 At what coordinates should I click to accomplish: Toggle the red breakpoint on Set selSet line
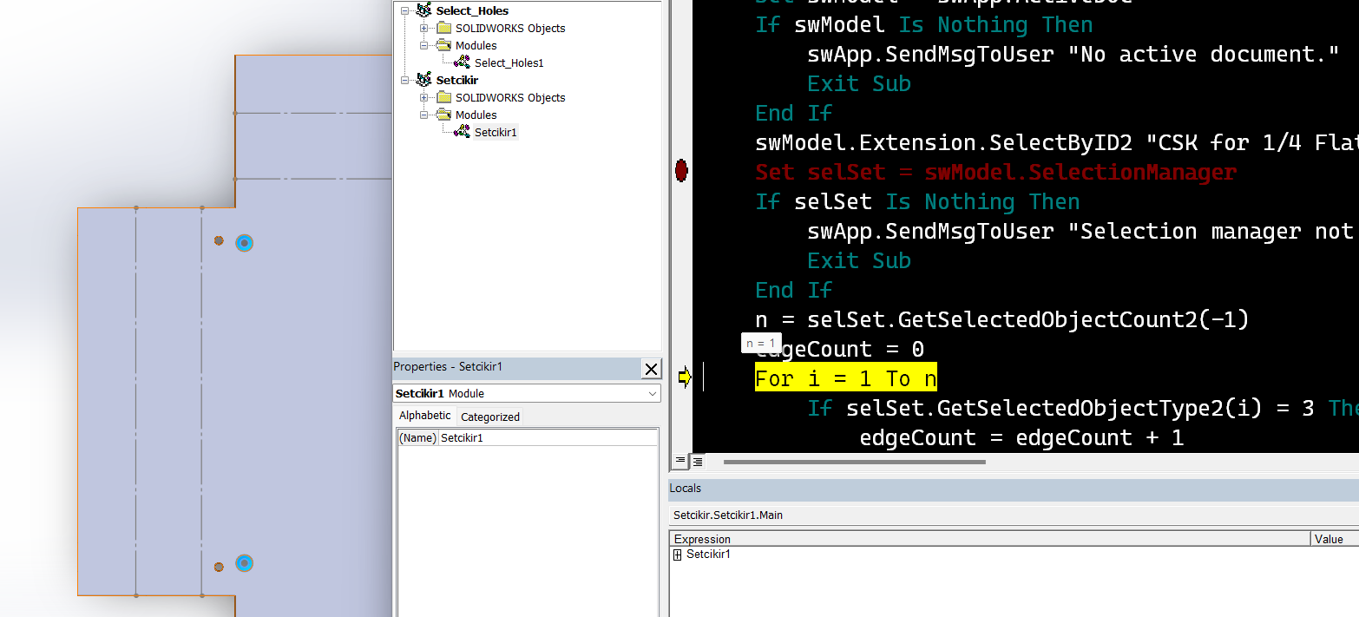[681, 171]
